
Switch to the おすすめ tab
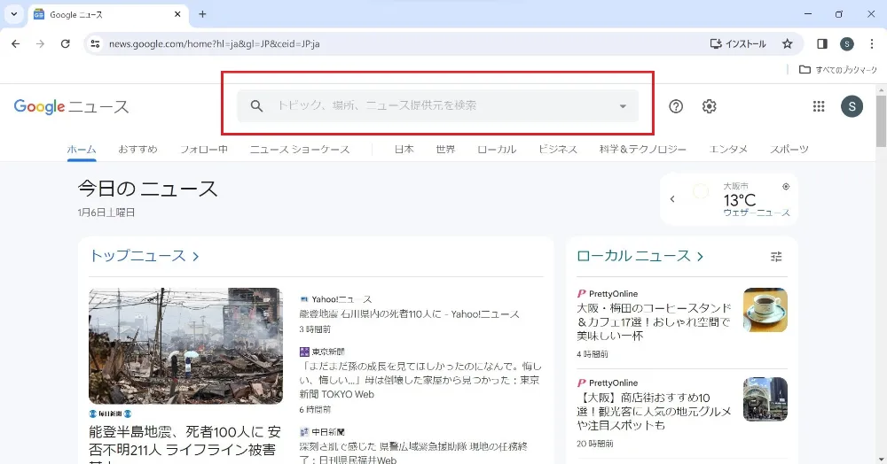pos(138,150)
